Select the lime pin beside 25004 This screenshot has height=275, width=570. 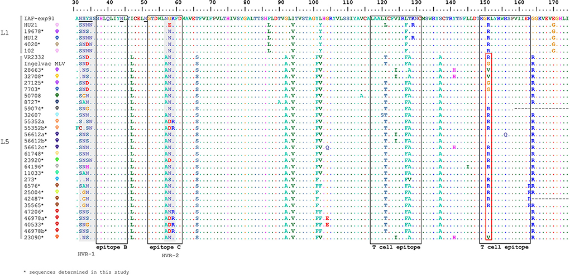click(57, 193)
